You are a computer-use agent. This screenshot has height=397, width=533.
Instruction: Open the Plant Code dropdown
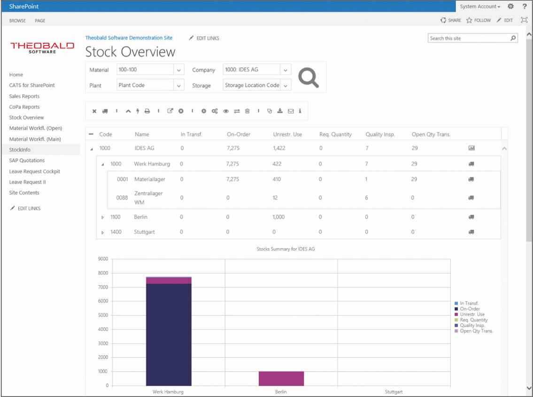pyautogui.click(x=179, y=86)
